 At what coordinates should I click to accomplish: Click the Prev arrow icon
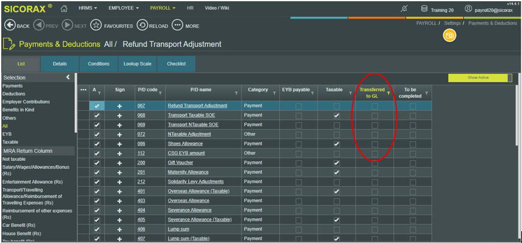click(38, 25)
